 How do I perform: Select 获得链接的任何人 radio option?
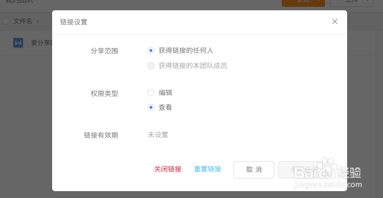click(x=151, y=50)
